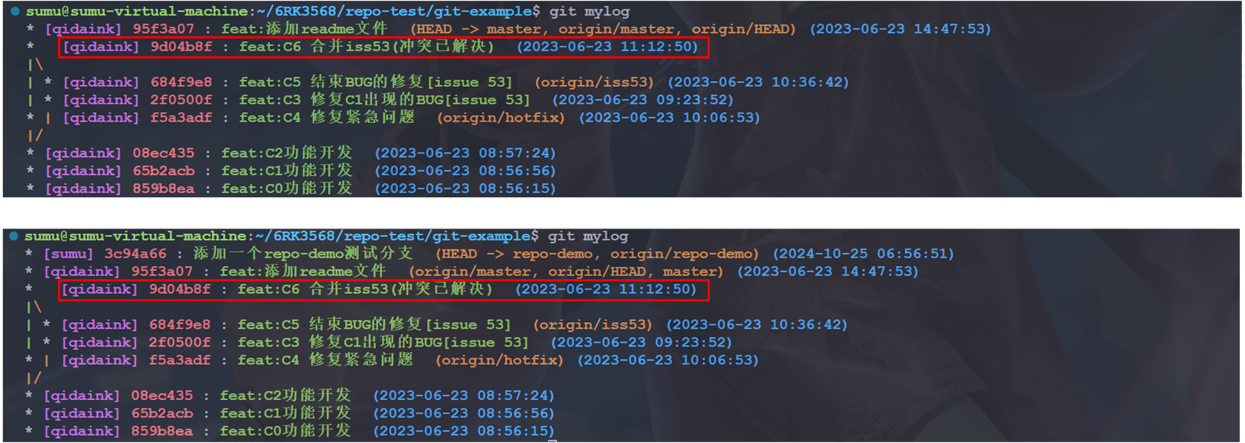Click the 2023-06-23 14:47:53 timestamp in the upper log
The image size is (1245, 443).
900,29
